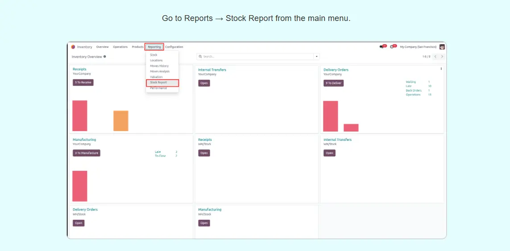This screenshot has height=251, width=510.
Task: Click the 3 To Manufacture button
Action: [87, 153]
